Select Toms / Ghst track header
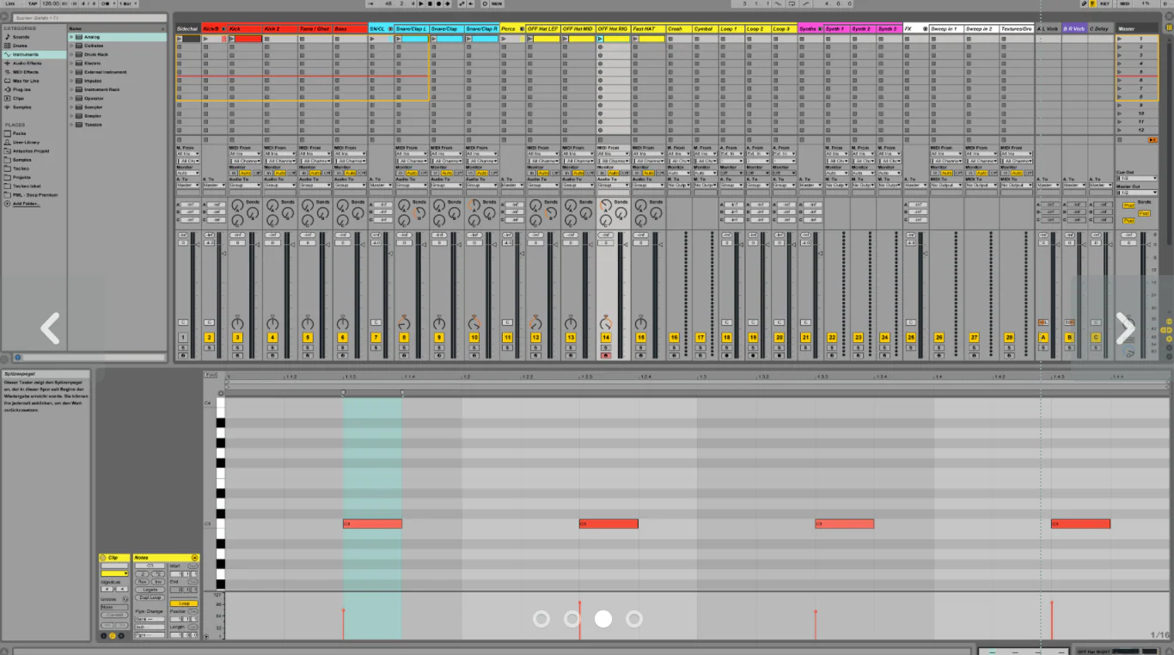The width and height of the screenshot is (1174, 655). point(315,28)
